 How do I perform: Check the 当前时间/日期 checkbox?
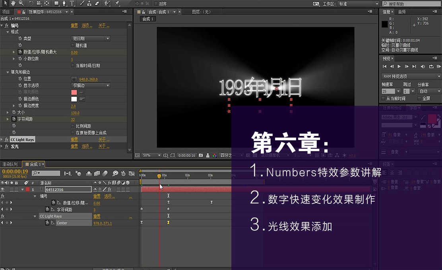[72, 66]
